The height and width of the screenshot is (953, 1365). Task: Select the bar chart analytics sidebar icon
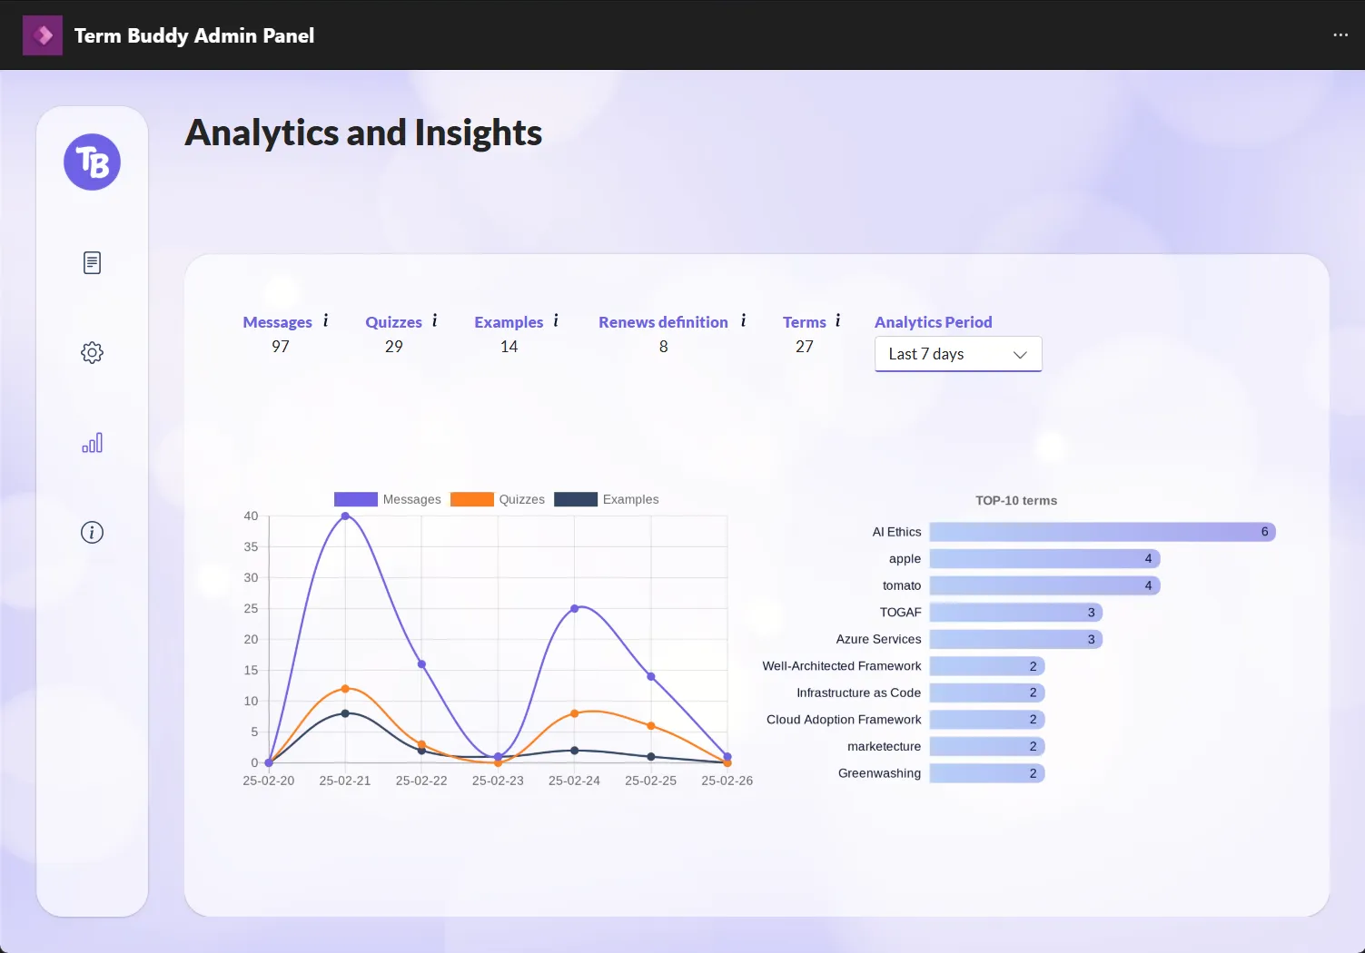[x=92, y=443]
